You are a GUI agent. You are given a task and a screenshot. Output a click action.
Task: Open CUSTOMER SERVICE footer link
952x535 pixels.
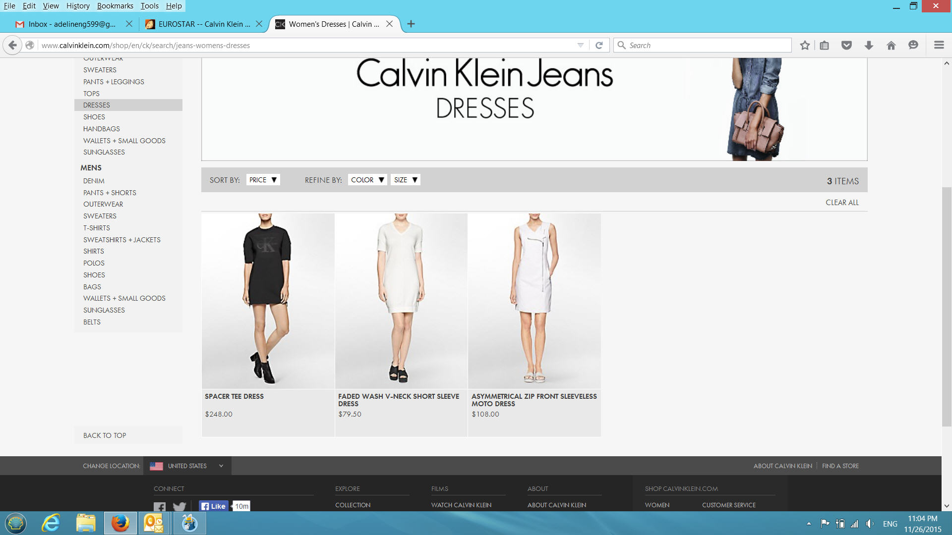pyautogui.click(x=729, y=505)
